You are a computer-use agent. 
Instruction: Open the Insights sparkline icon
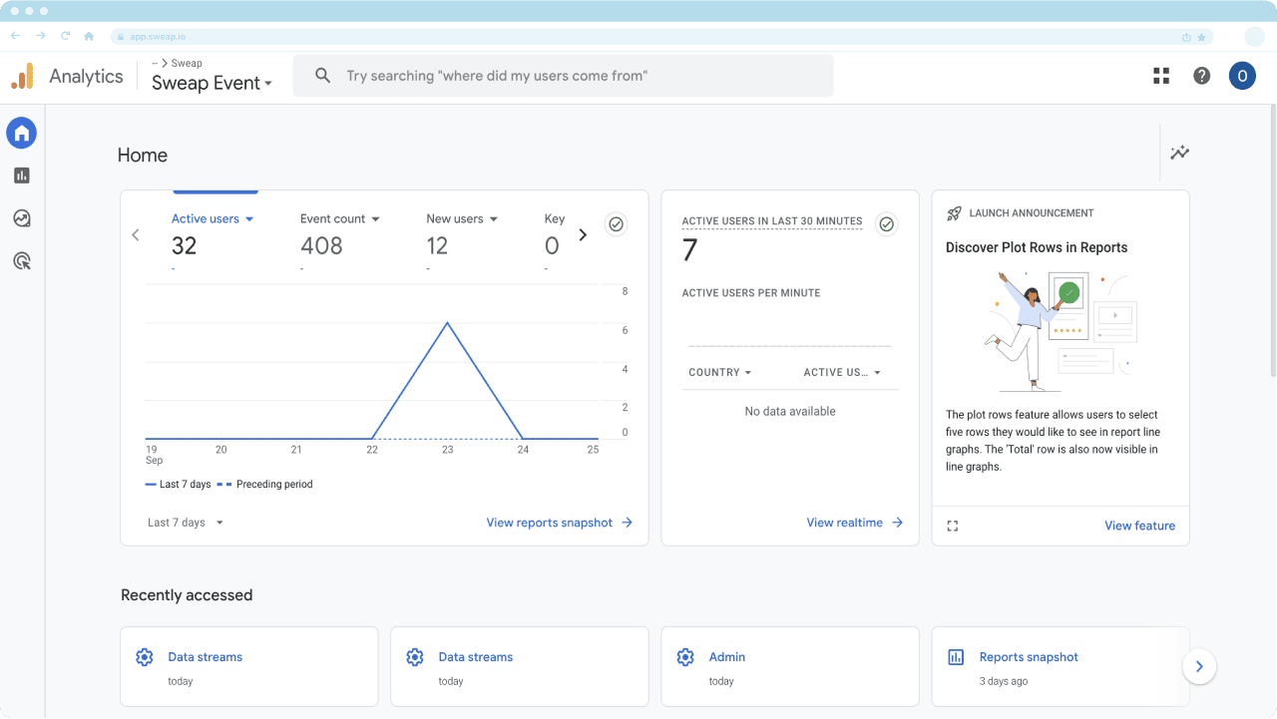(x=1180, y=153)
